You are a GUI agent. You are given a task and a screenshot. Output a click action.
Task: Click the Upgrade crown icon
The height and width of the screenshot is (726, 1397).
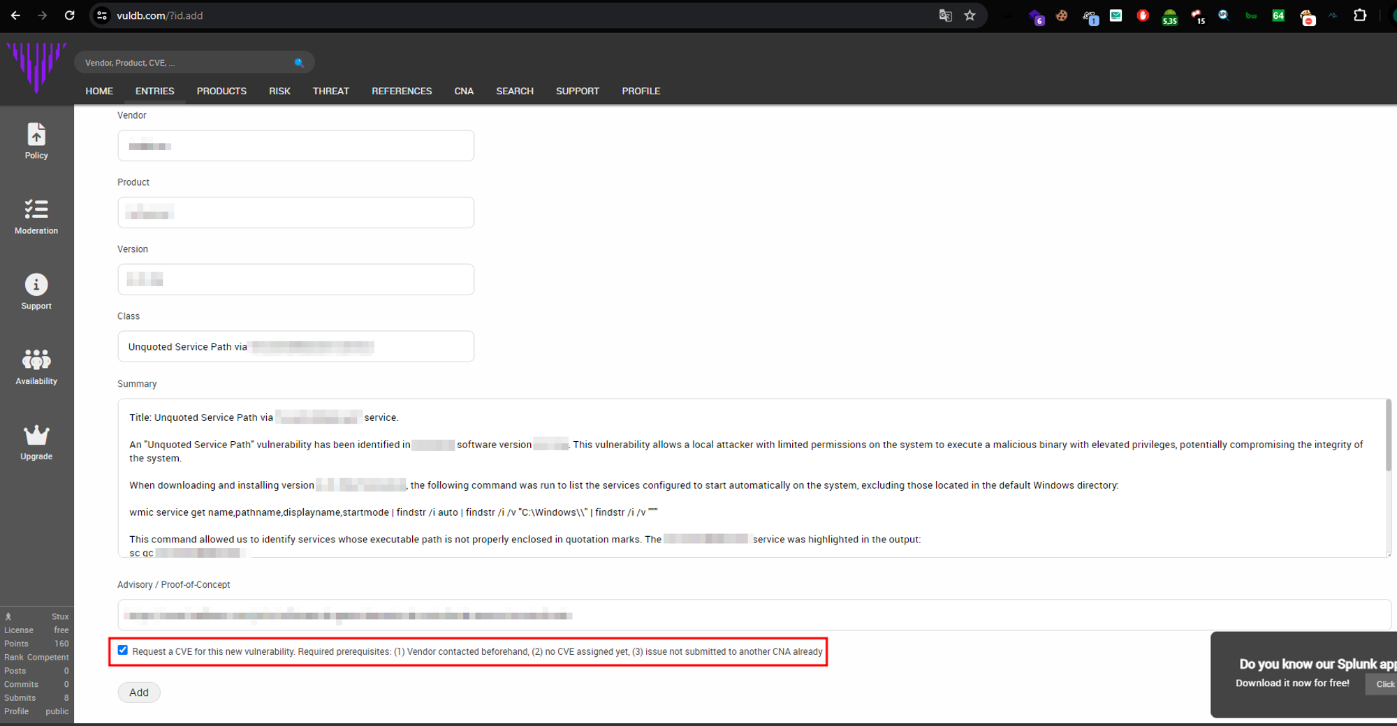[x=36, y=435]
